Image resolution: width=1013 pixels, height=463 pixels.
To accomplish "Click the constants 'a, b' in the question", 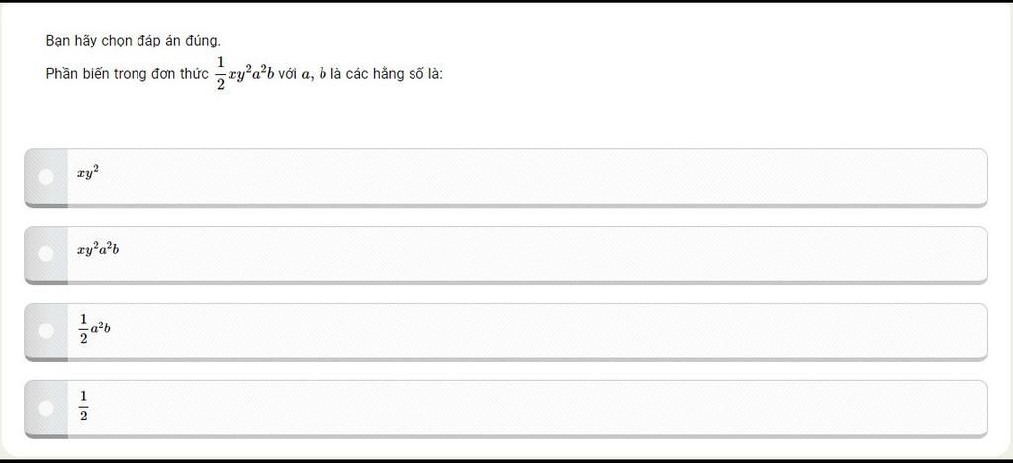I will (x=314, y=74).
